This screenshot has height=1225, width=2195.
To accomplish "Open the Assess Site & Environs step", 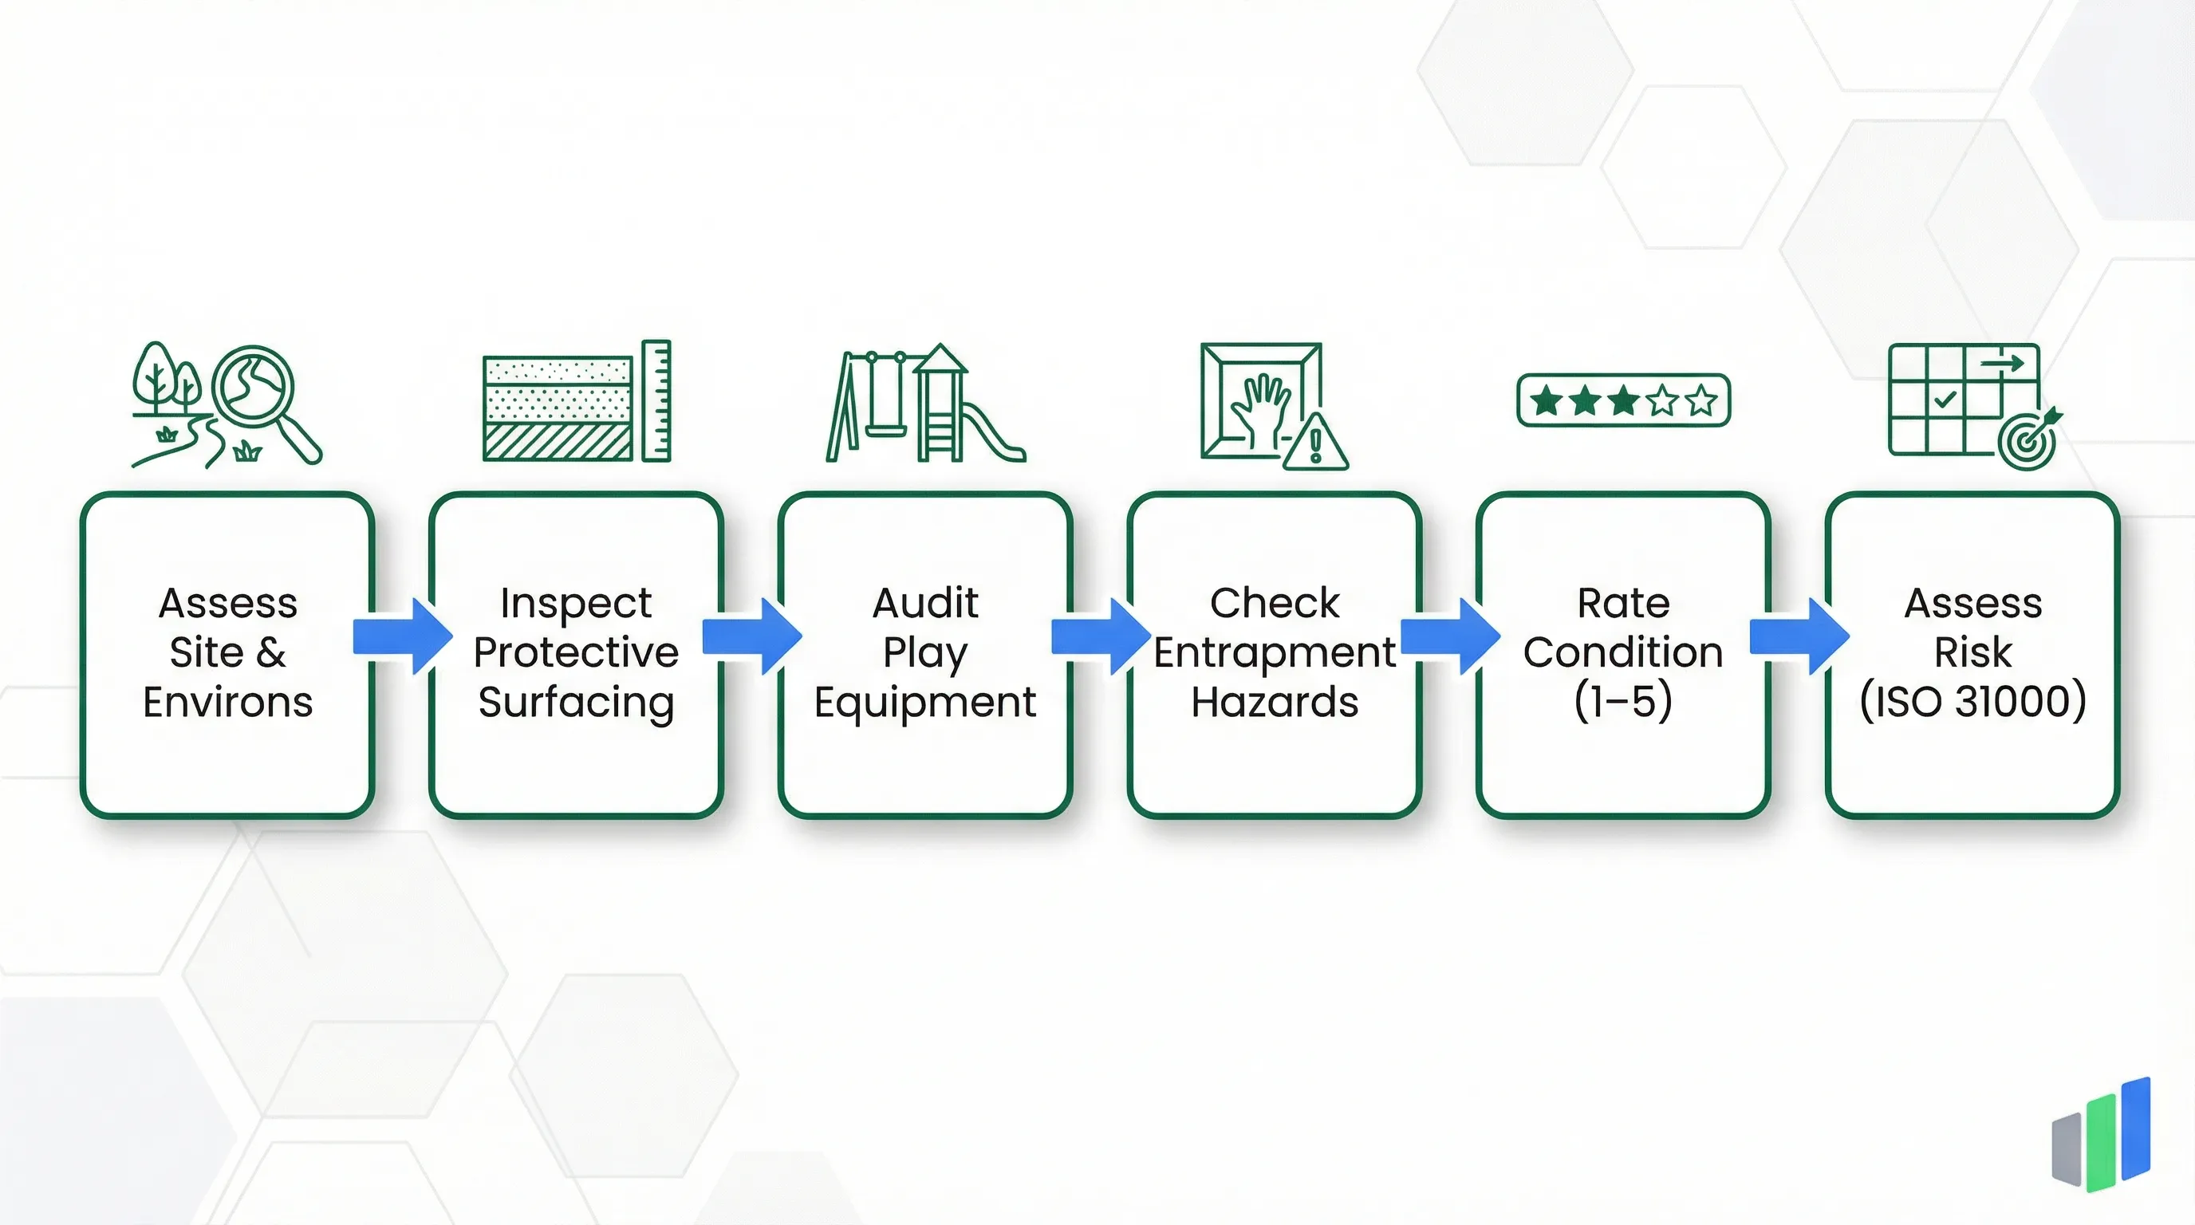I will (227, 653).
